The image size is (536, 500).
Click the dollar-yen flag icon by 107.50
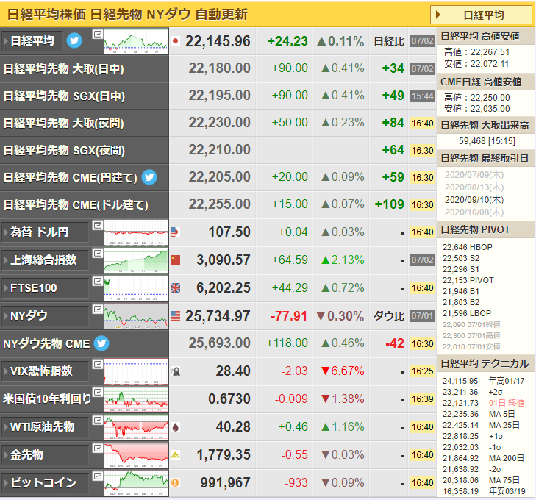coord(175,232)
